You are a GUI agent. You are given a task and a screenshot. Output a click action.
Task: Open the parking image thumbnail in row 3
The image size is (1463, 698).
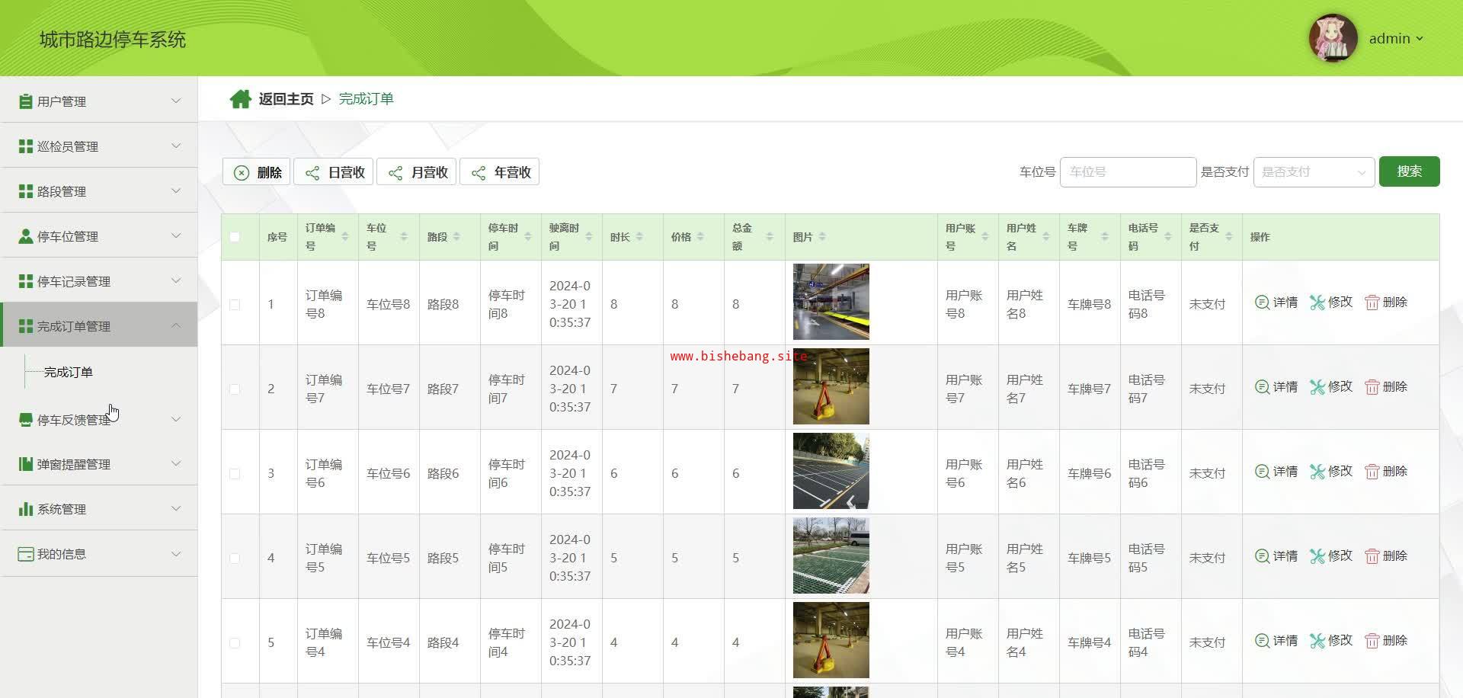tap(831, 471)
